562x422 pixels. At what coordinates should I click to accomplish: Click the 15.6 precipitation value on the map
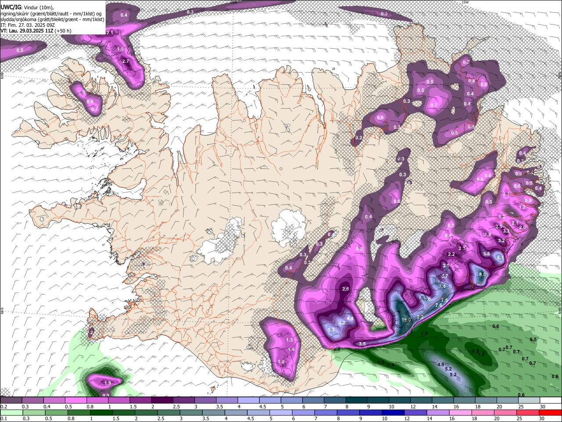[406, 320]
